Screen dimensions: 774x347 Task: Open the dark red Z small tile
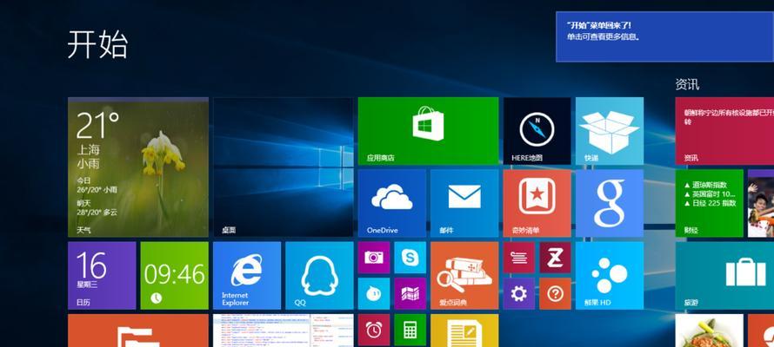pos(556,258)
